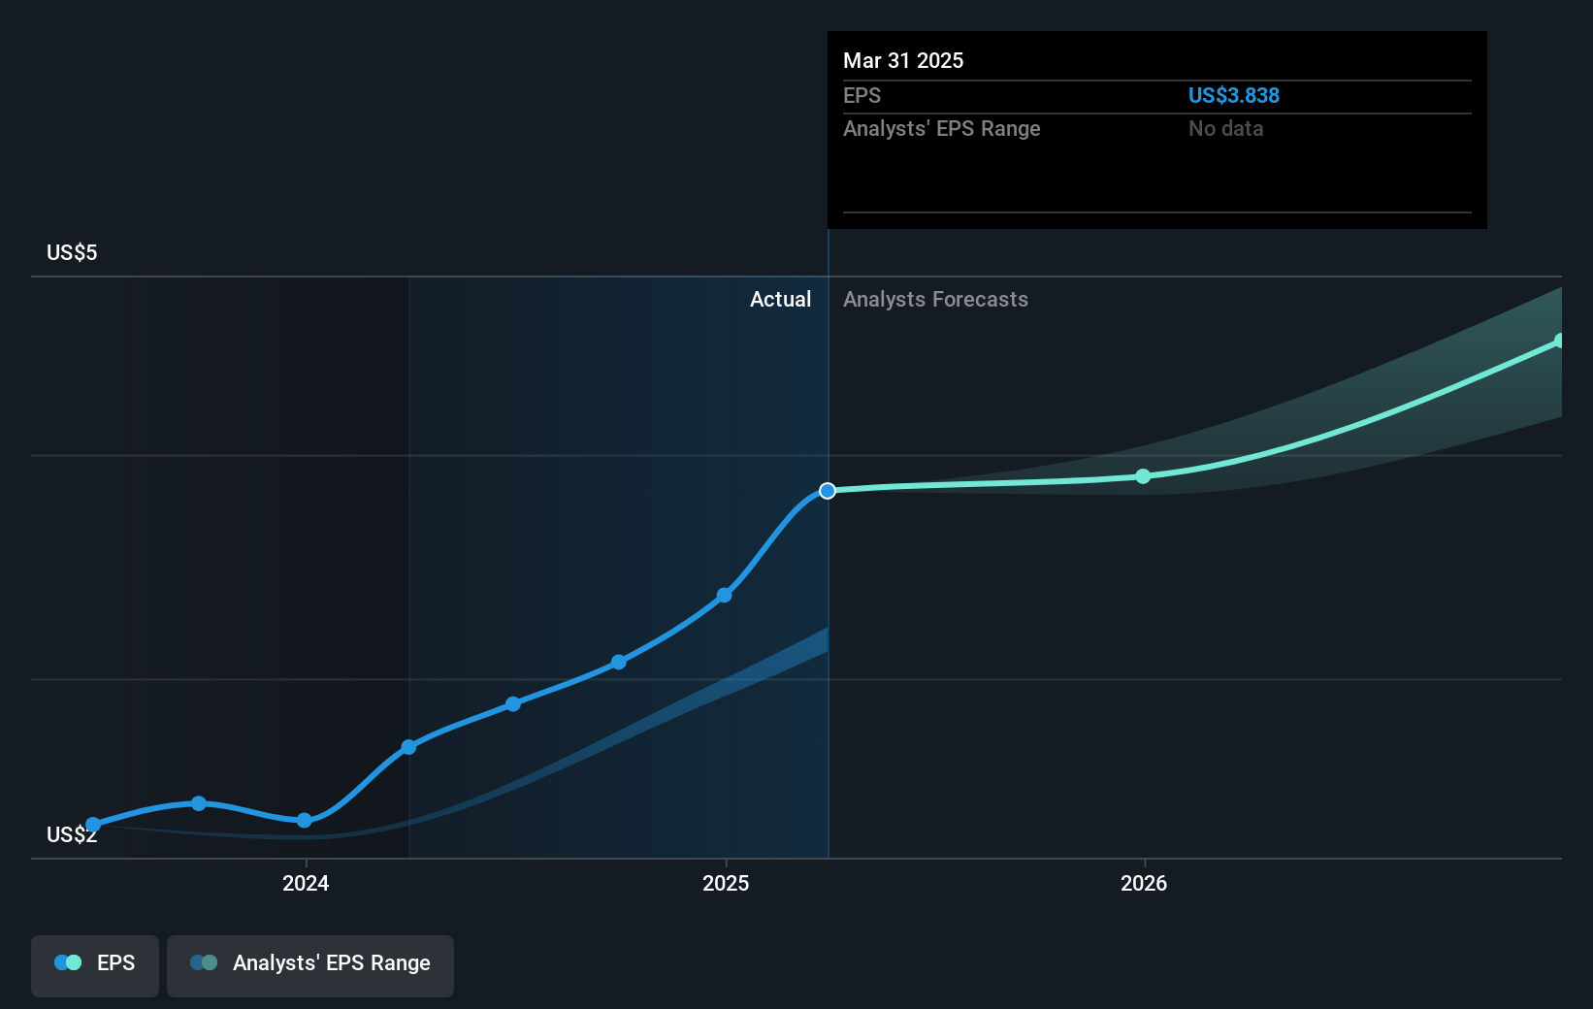The height and width of the screenshot is (1009, 1593).
Task: Click the EPS data point at 2024 start
Action: (x=305, y=820)
